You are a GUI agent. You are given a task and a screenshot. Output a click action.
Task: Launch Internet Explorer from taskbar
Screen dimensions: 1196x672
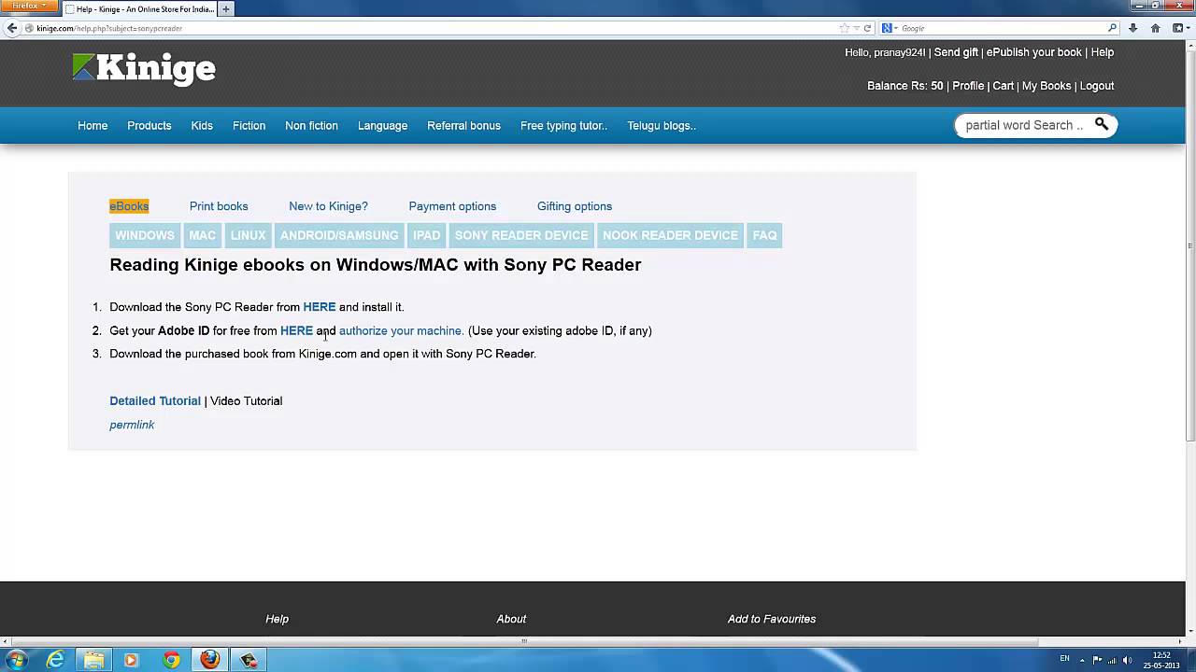[56, 660]
